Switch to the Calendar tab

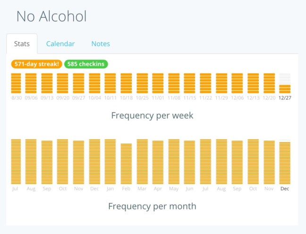tap(60, 44)
